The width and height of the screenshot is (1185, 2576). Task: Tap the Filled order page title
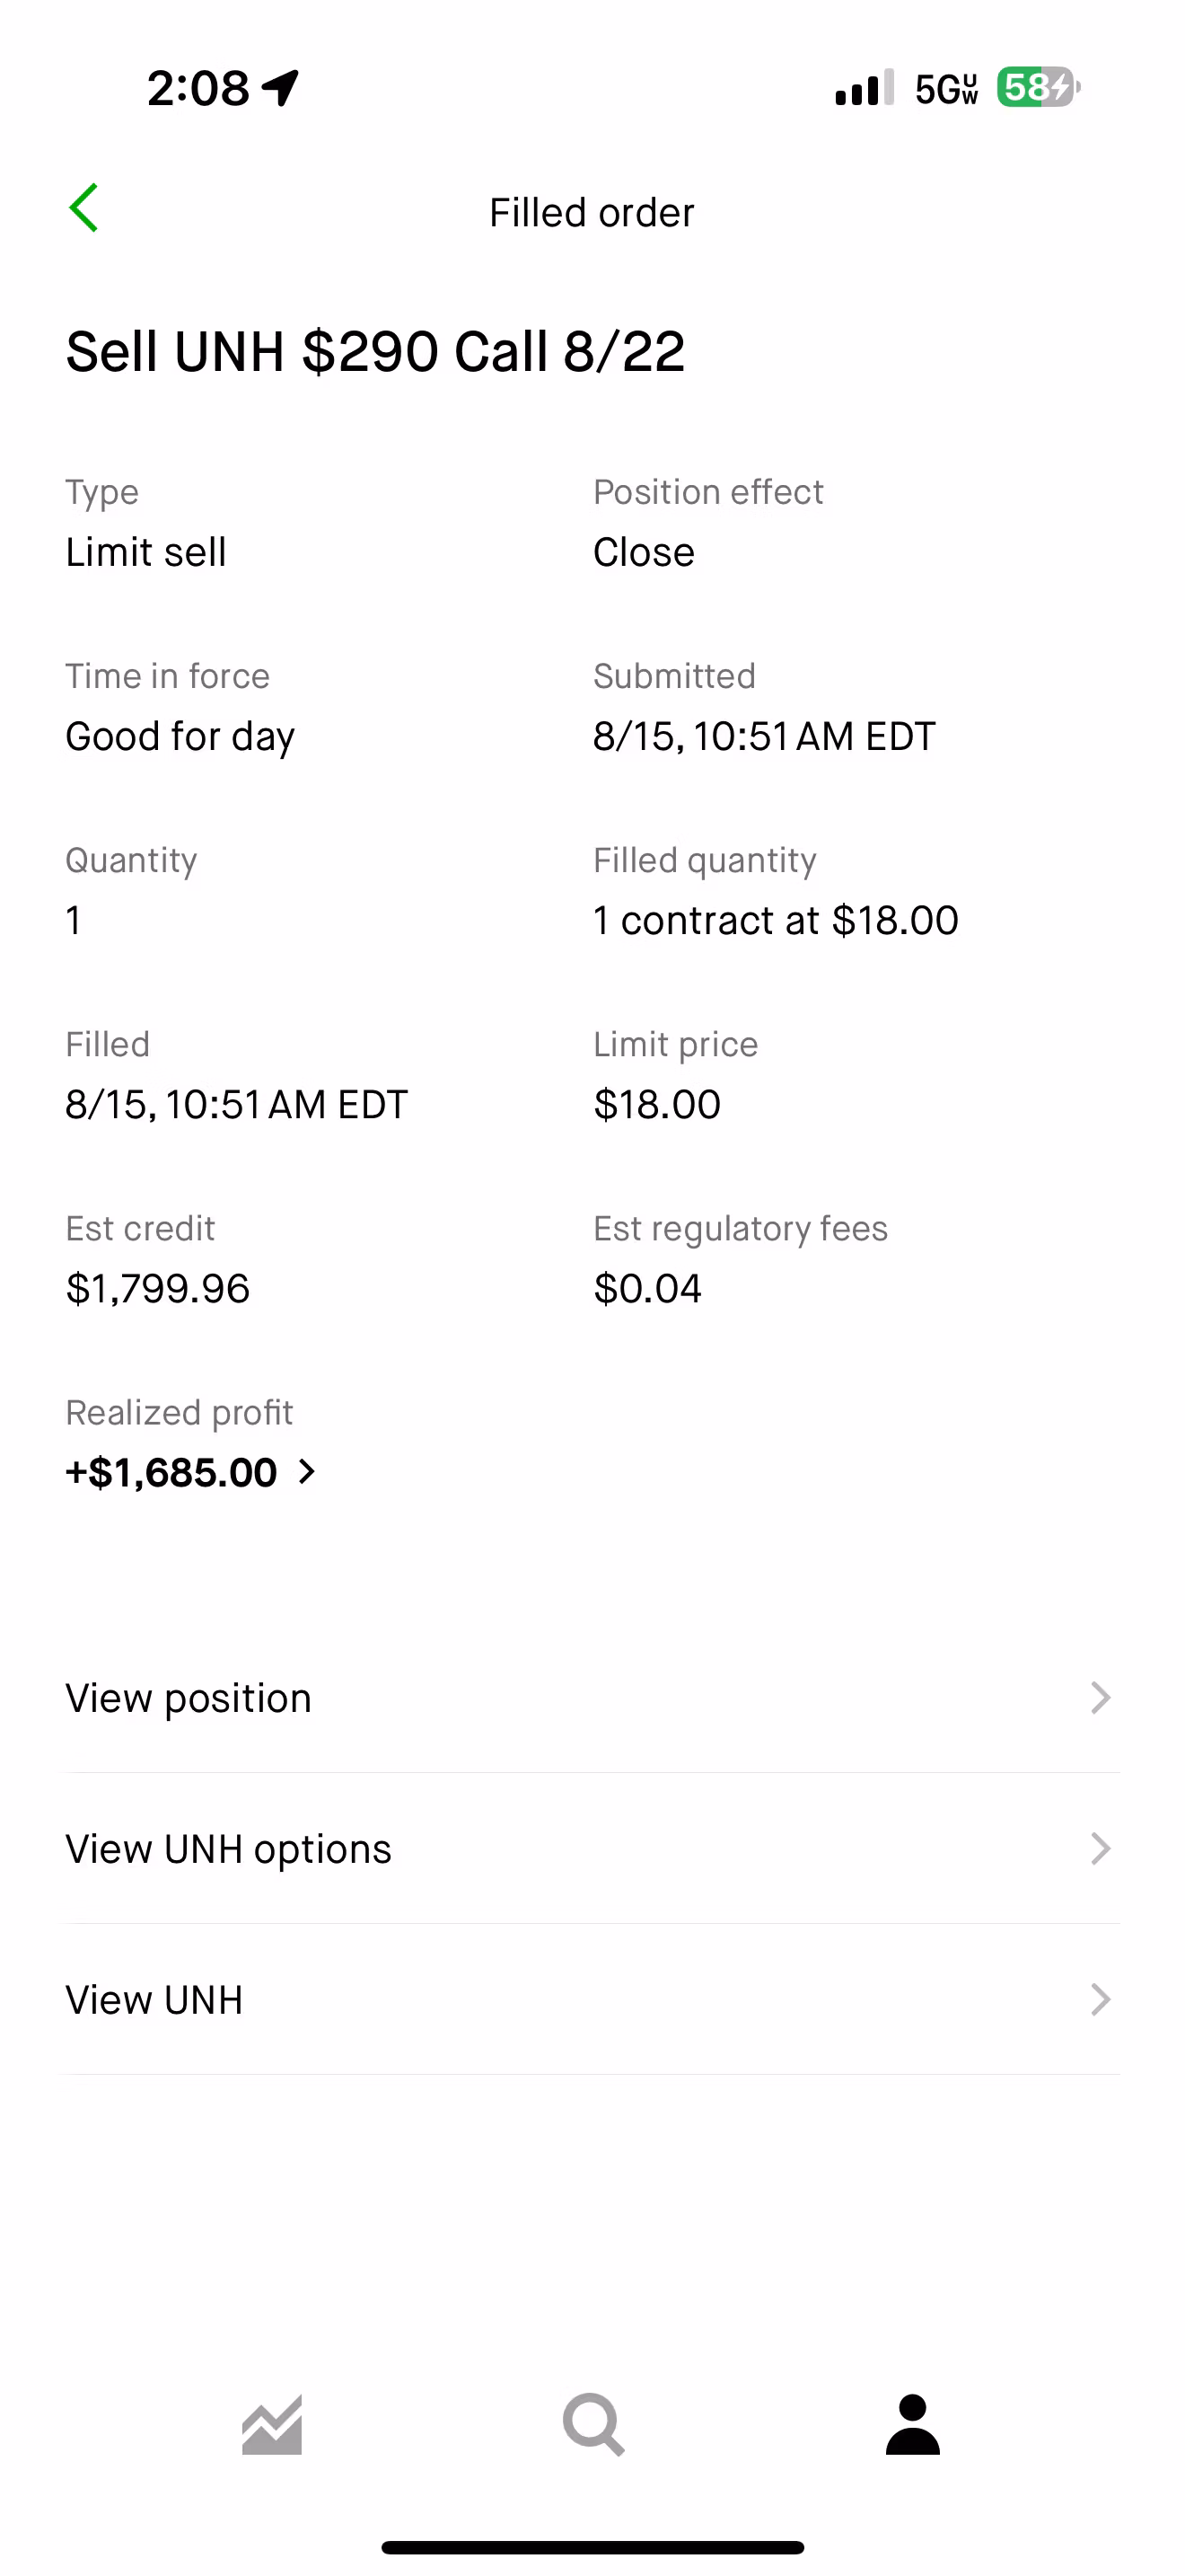592,213
